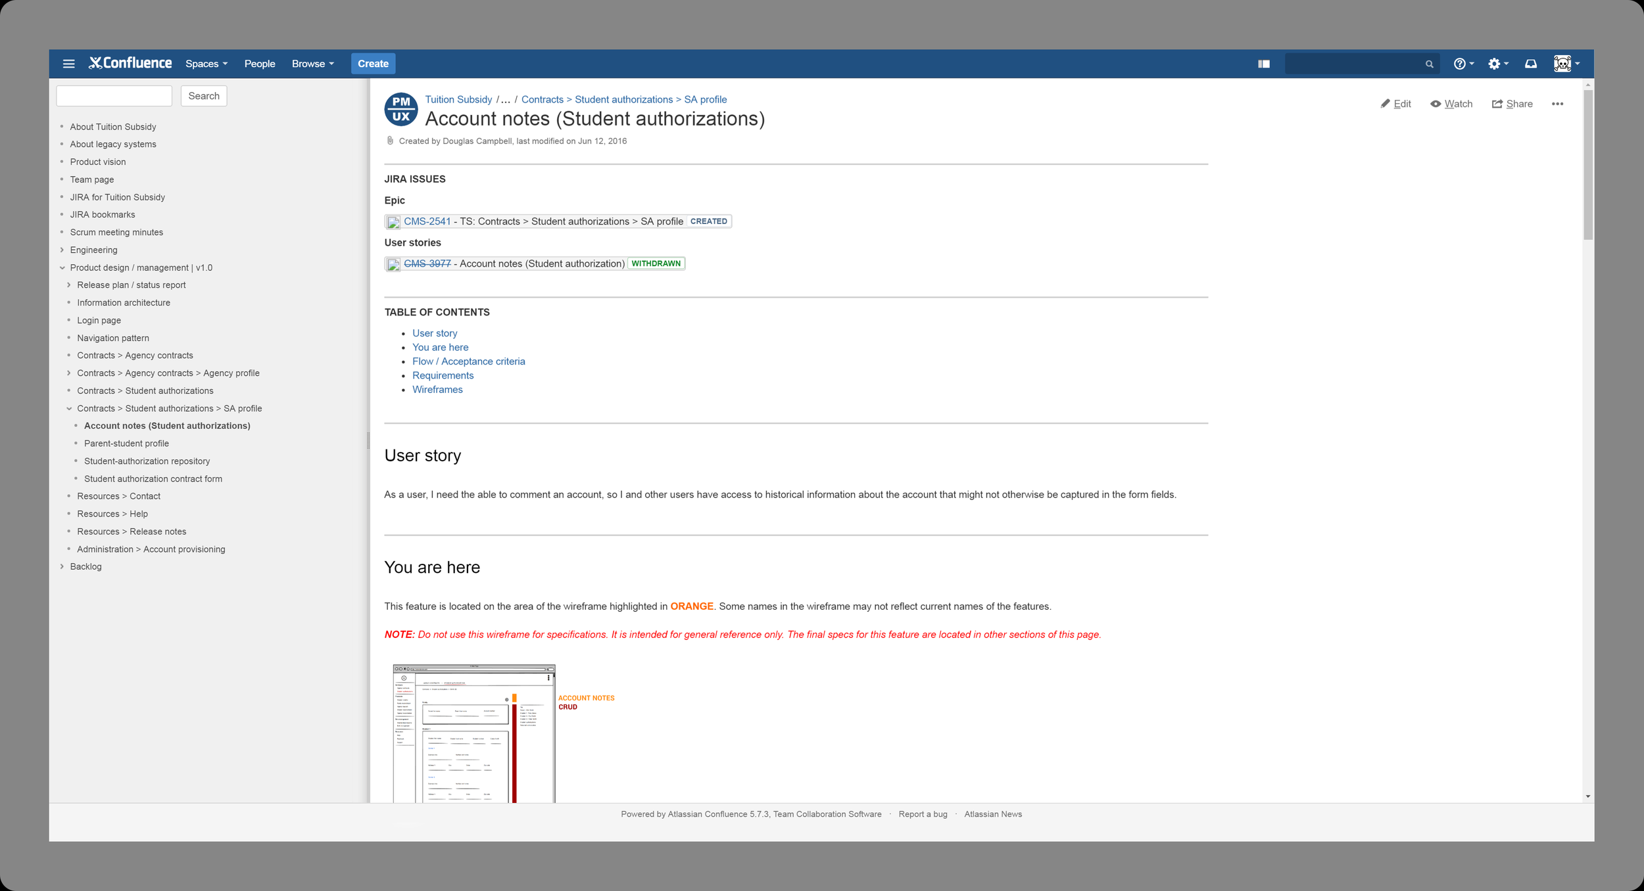This screenshot has width=1644, height=891.
Task: Click the Confluence logo
Action: (x=130, y=63)
